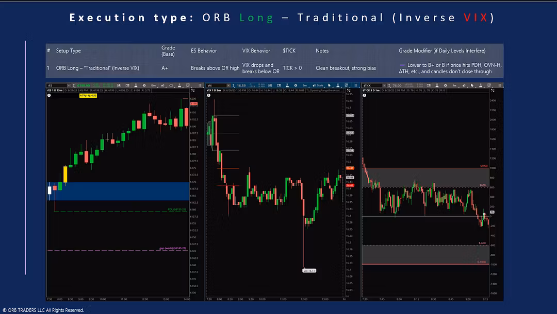Open the settings gear on the VIX chart
This screenshot has height=314, width=557.
296,85
